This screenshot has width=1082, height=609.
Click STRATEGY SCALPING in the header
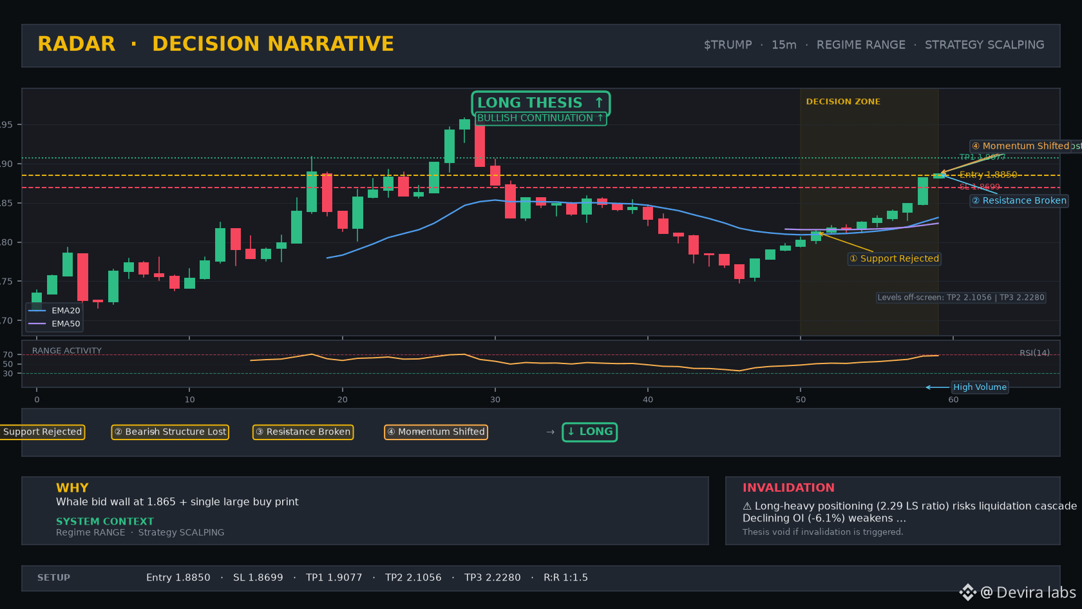[984, 45]
